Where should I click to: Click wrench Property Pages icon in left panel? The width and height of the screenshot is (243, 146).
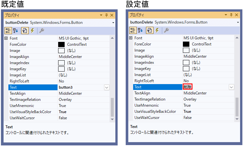tap(42, 31)
